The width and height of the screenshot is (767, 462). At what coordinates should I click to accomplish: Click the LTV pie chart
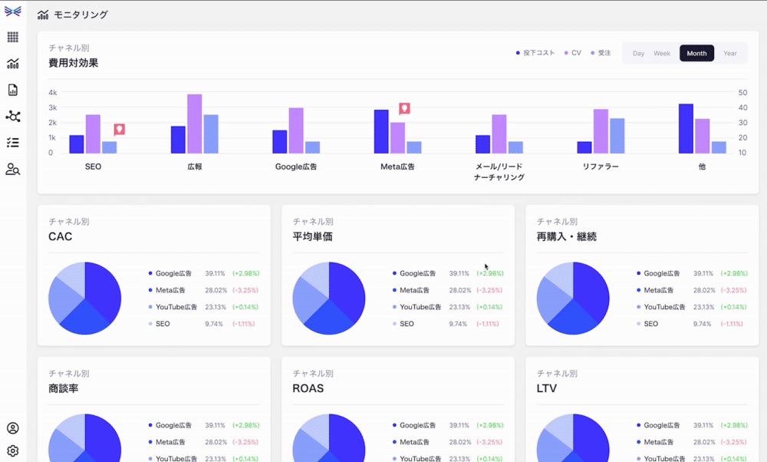click(573, 437)
